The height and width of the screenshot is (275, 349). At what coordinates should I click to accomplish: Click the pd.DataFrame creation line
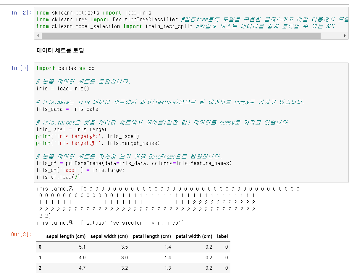[134, 163]
